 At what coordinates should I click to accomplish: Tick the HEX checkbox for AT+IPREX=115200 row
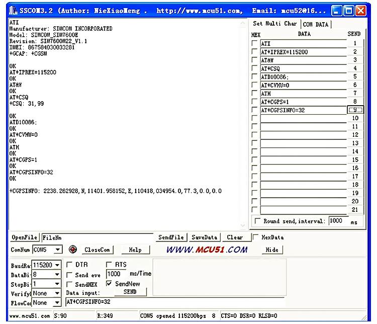point(254,52)
